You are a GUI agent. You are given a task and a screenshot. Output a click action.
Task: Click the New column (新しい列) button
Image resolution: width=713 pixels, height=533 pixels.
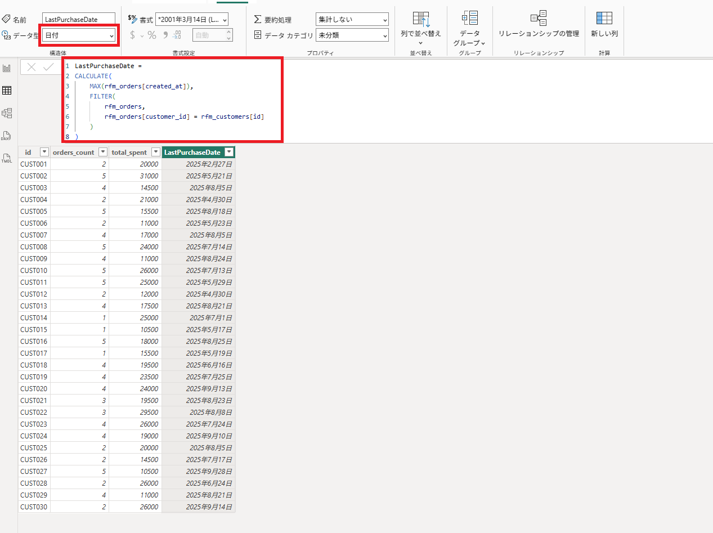pyautogui.click(x=604, y=24)
